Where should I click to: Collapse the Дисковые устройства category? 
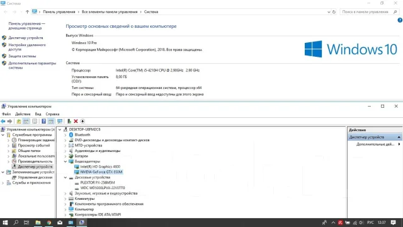[x=65, y=177]
